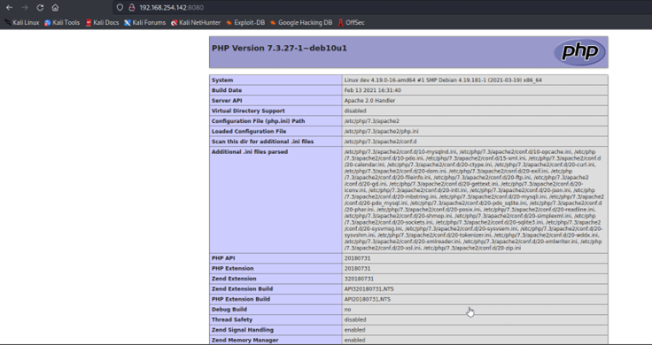Viewport: 652px width, 345px height.
Task: Click the System row value text
Action: [x=443, y=80]
